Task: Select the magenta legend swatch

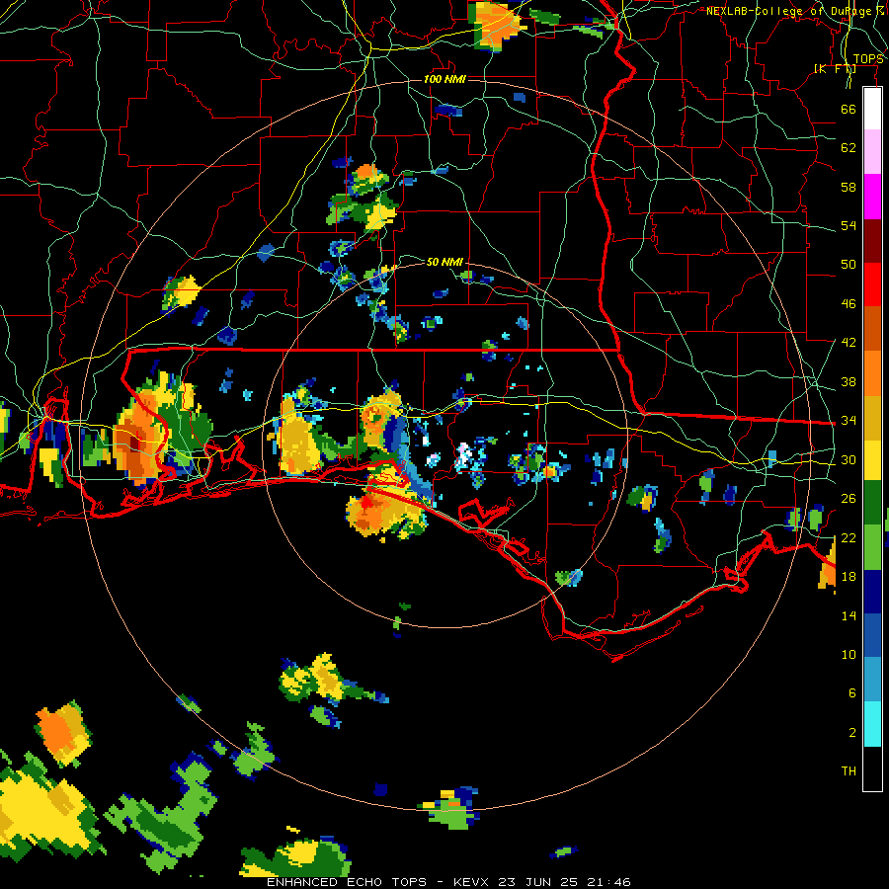Action: [872, 197]
